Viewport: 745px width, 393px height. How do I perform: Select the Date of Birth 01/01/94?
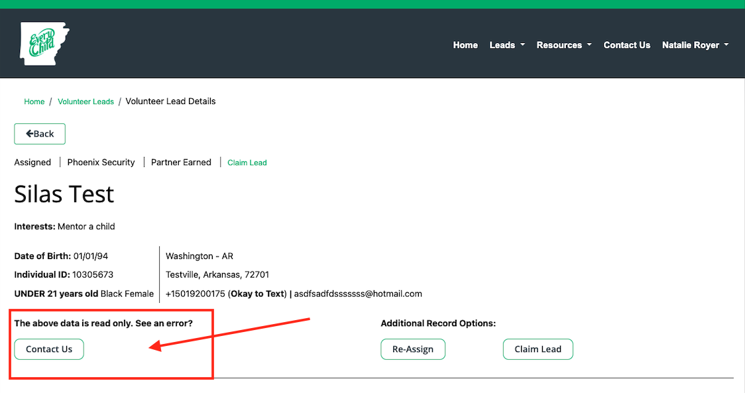click(x=61, y=256)
